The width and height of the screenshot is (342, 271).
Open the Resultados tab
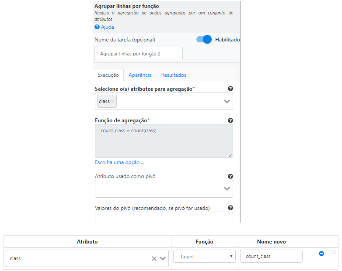click(174, 75)
